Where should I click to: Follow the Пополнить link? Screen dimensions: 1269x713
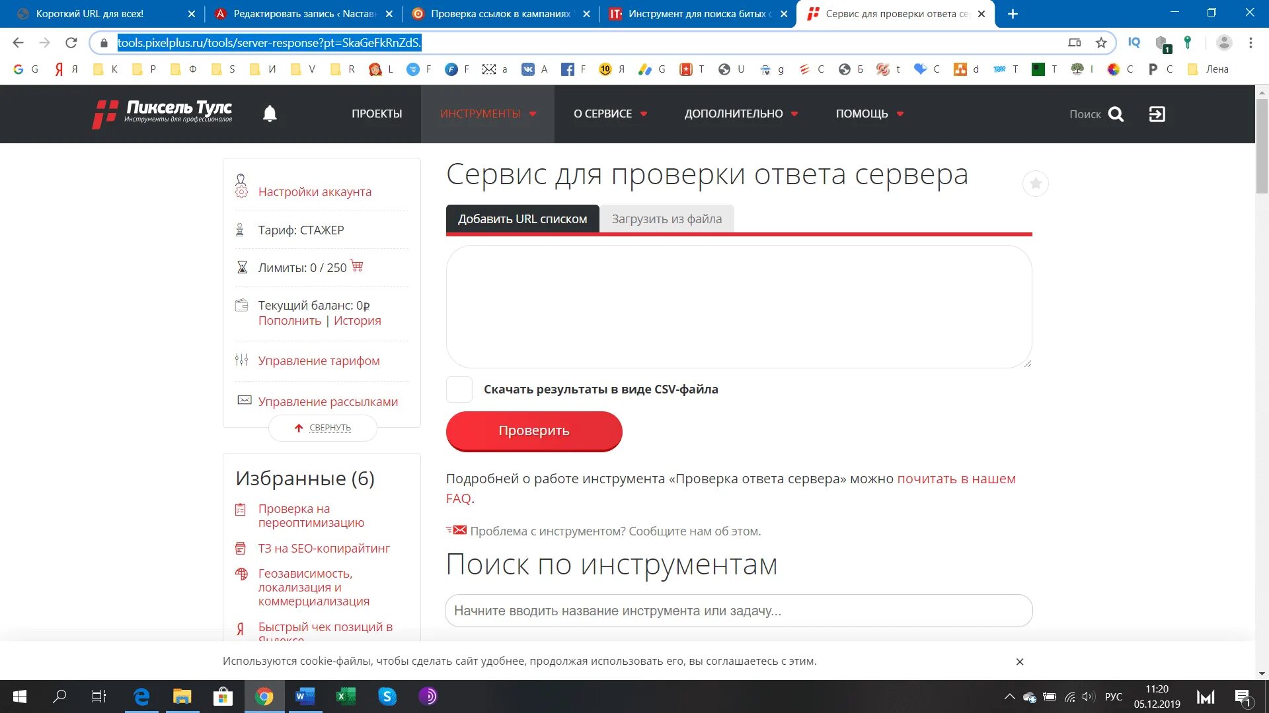click(x=289, y=320)
